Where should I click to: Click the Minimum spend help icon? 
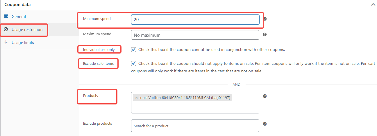(x=265, y=19)
